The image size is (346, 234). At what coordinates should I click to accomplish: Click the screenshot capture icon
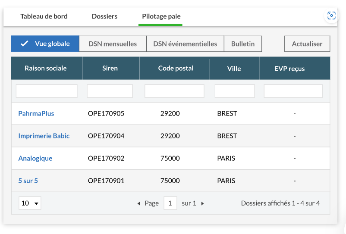tap(331, 16)
